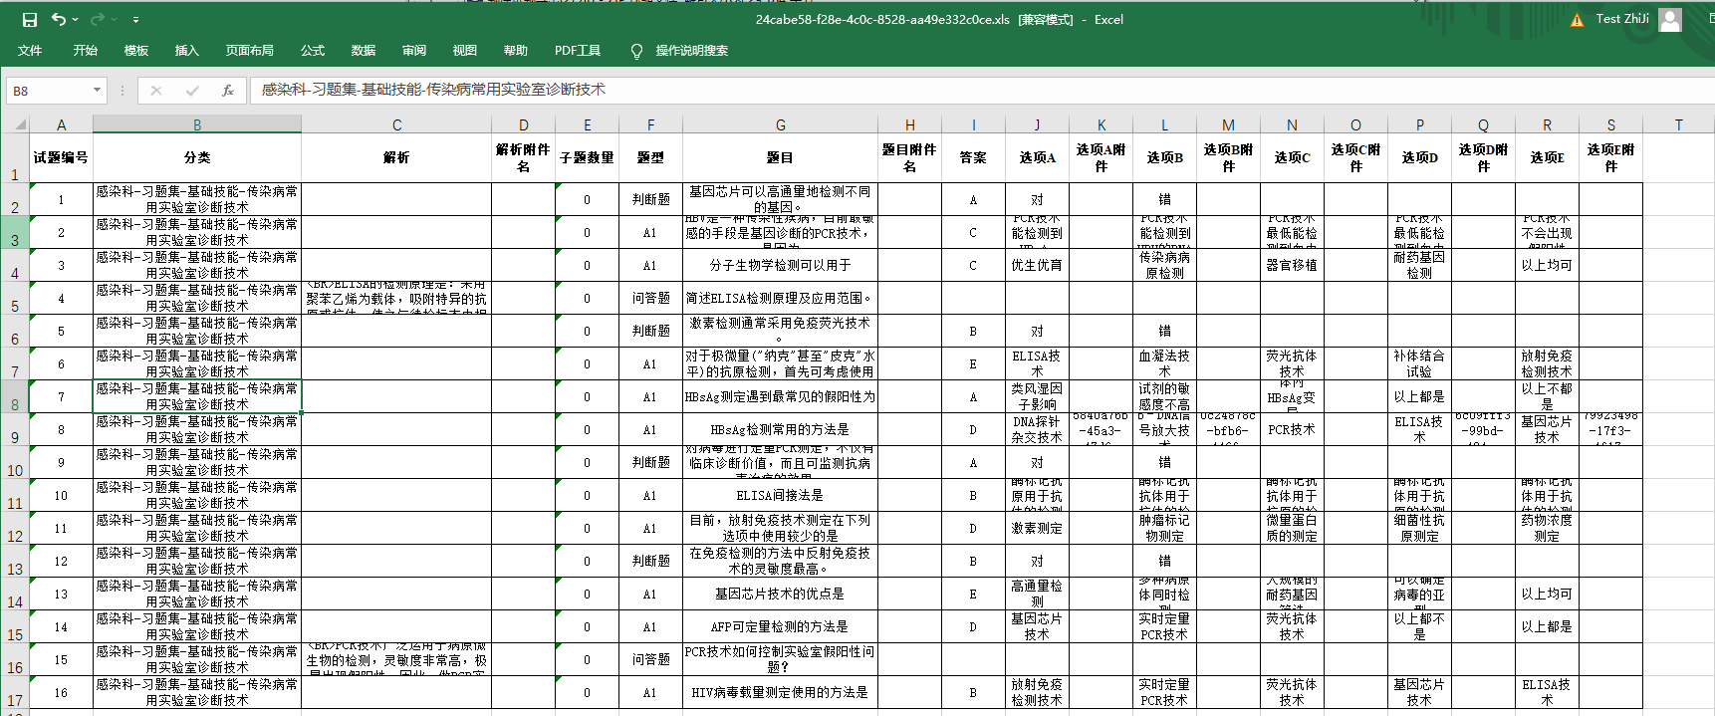Click the Cancel X formula bar icon
The width and height of the screenshot is (1715, 716).
[x=156, y=91]
